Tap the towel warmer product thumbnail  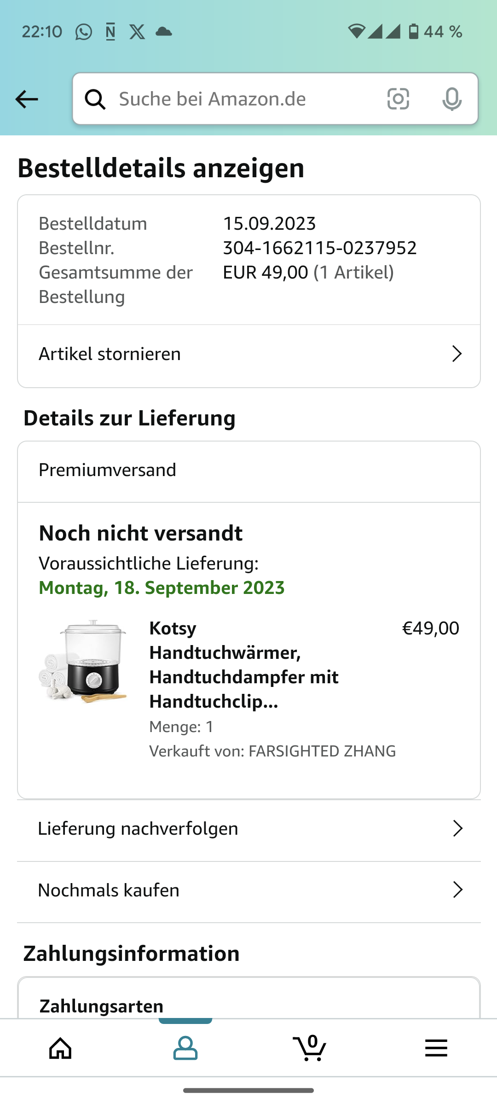pos(83,661)
